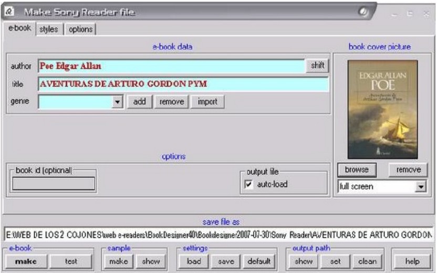437x273 pixels.
Task: Toggle the auto-load checkbox
Action: point(248,184)
